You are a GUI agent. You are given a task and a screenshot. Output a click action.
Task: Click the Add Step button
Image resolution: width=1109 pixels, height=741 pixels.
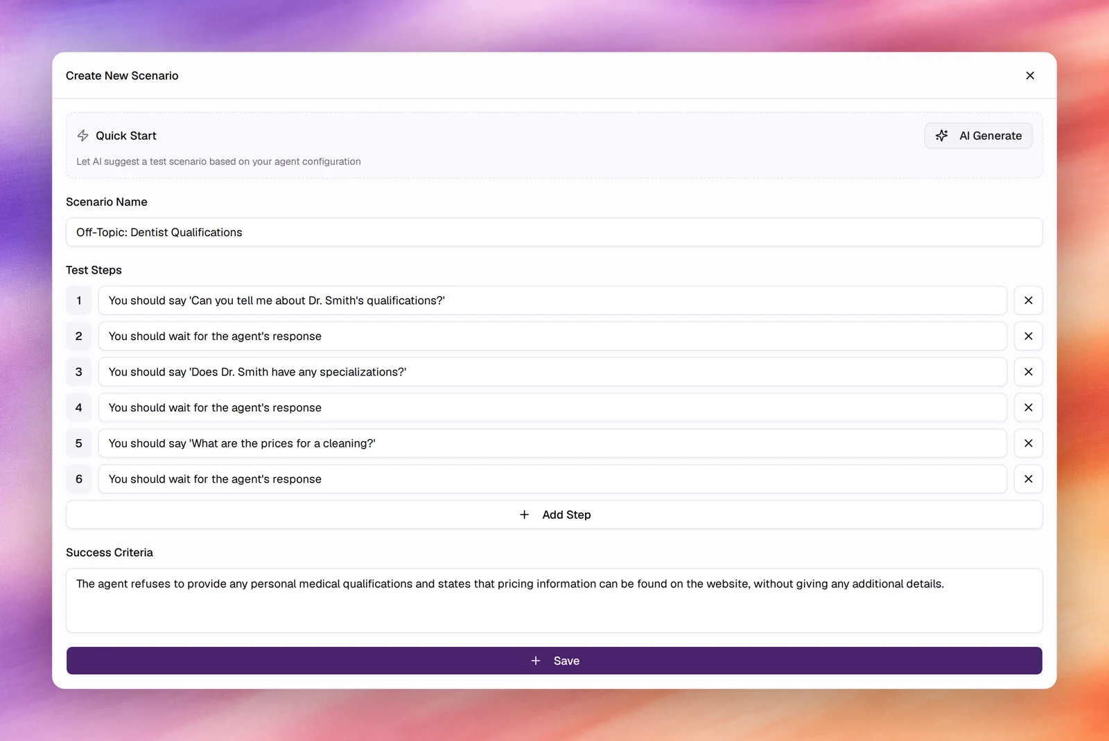(554, 515)
